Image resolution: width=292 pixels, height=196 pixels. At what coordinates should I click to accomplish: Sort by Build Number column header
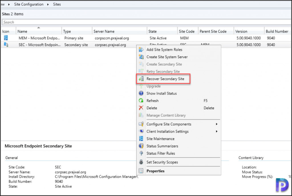(x=278, y=31)
